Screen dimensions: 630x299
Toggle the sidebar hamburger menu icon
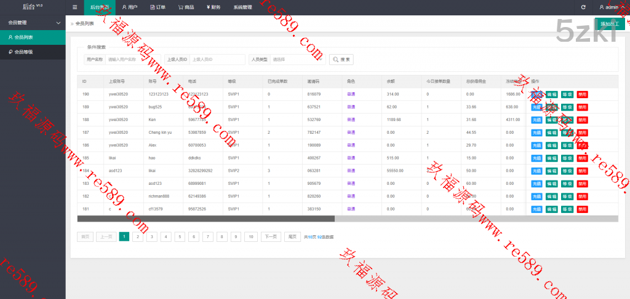point(74,7)
